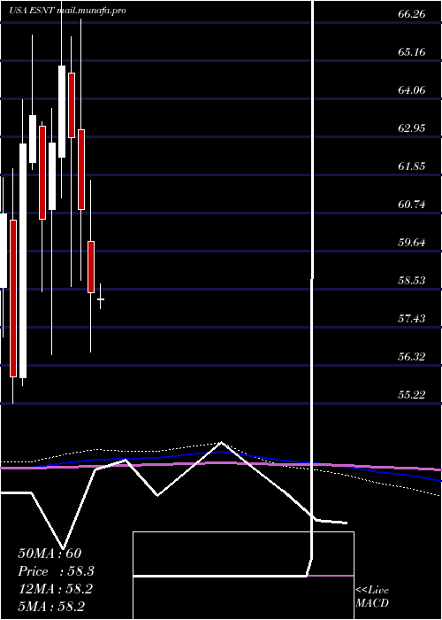Click the <<Live MACD label
Viewport: 442px width, 620px height.
point(372,597)
